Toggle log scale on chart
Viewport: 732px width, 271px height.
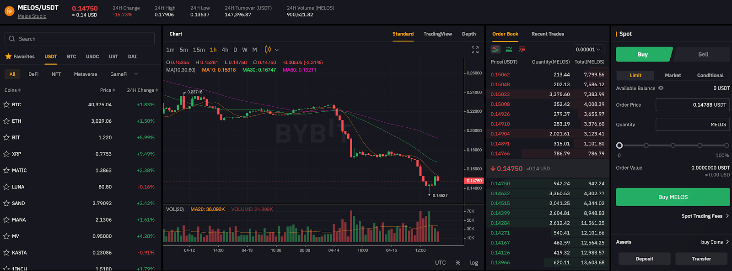[x=474, y=263]
